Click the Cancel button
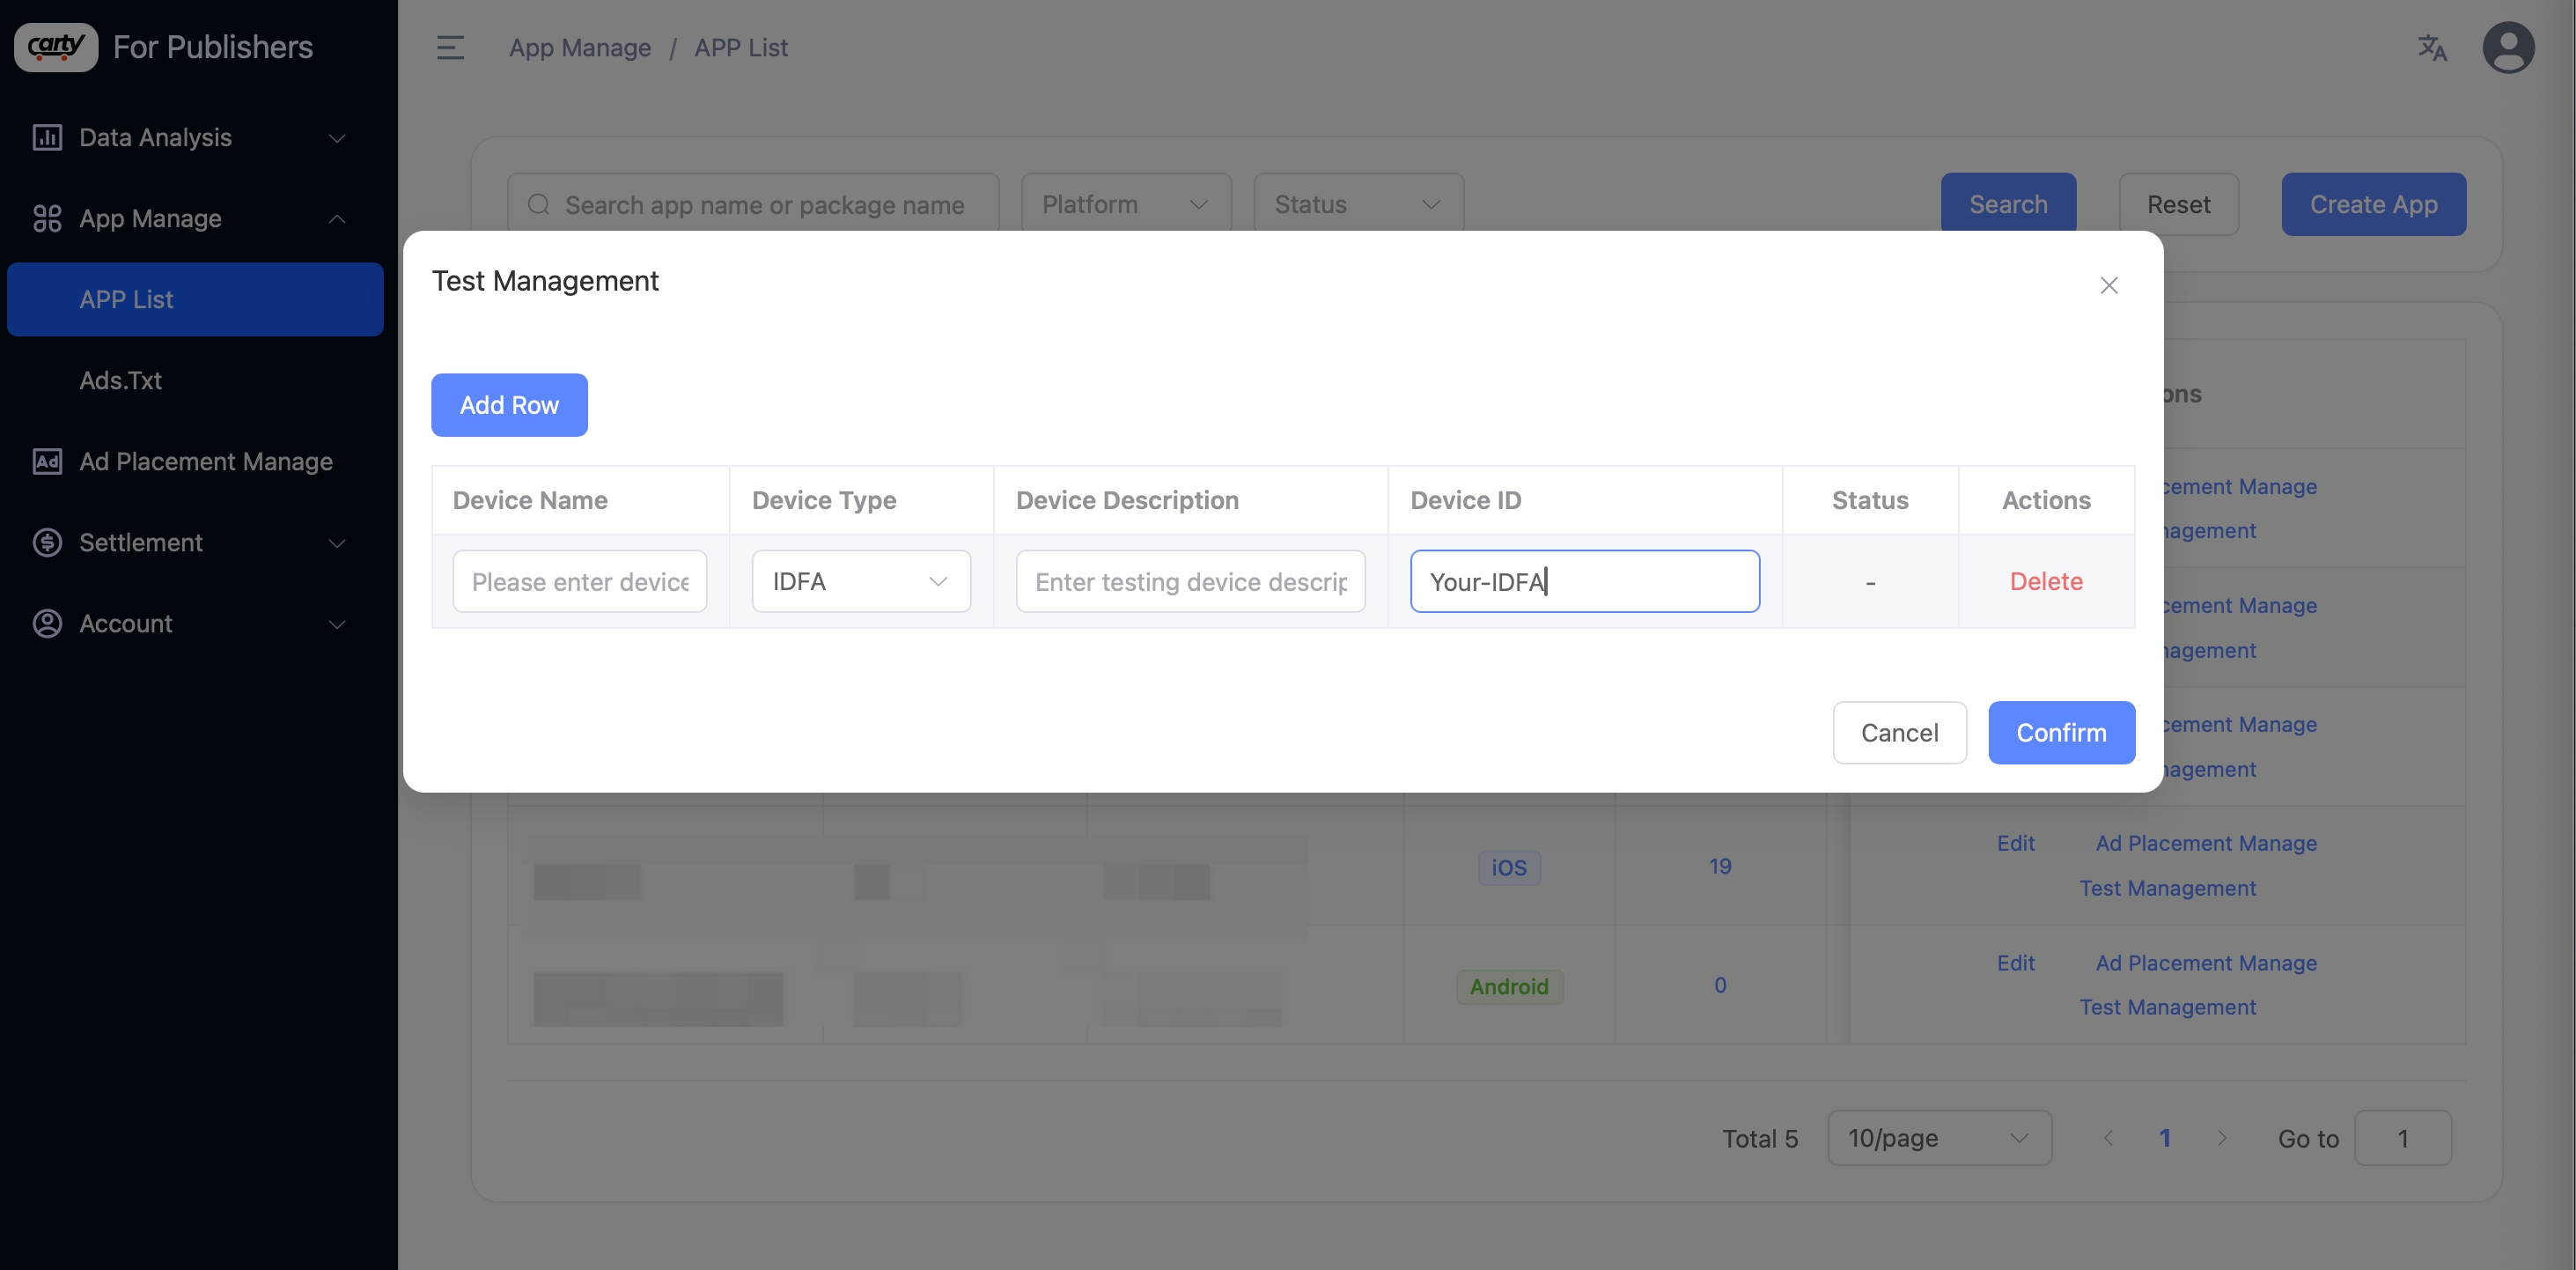Image resolution: width=2576 pixels, height=1270 pixels. (1899, 732)
